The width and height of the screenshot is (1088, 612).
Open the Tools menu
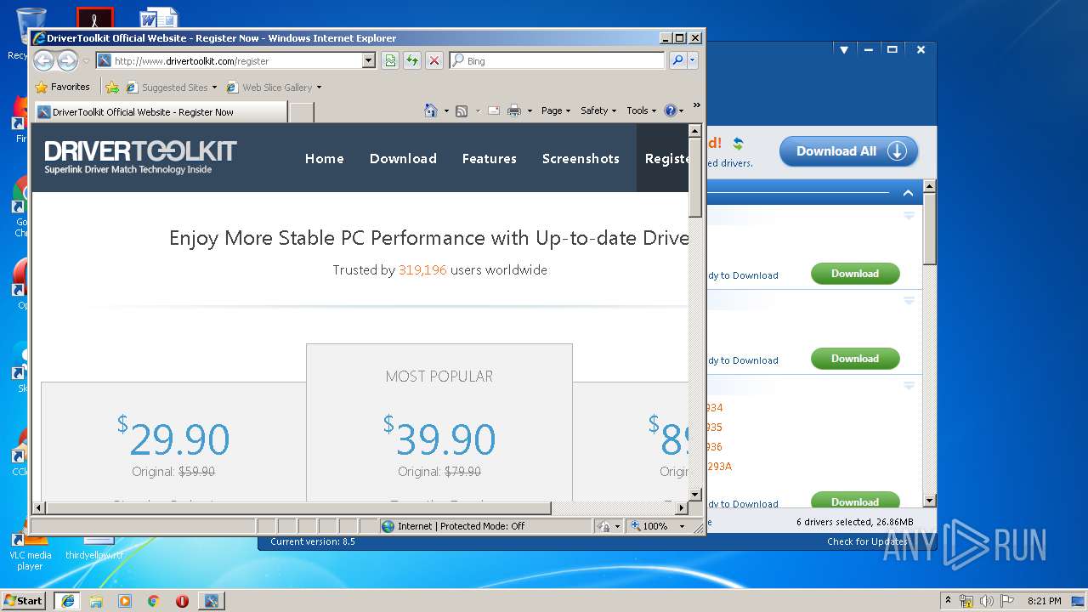641,110
